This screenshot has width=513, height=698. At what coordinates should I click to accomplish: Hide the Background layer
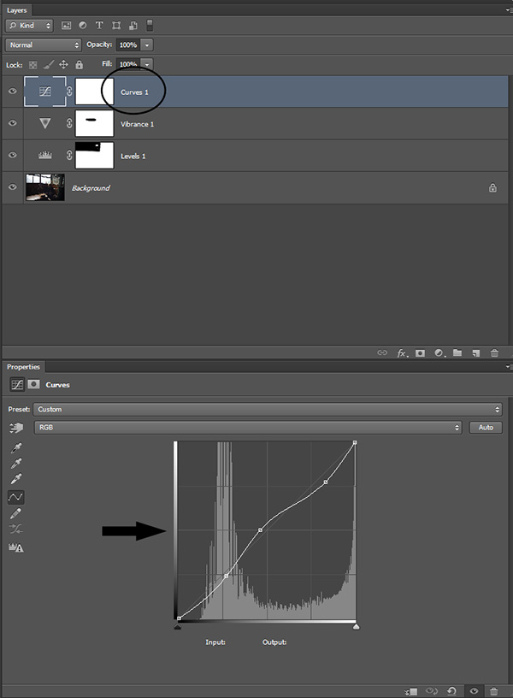click(x=13, y=187)
